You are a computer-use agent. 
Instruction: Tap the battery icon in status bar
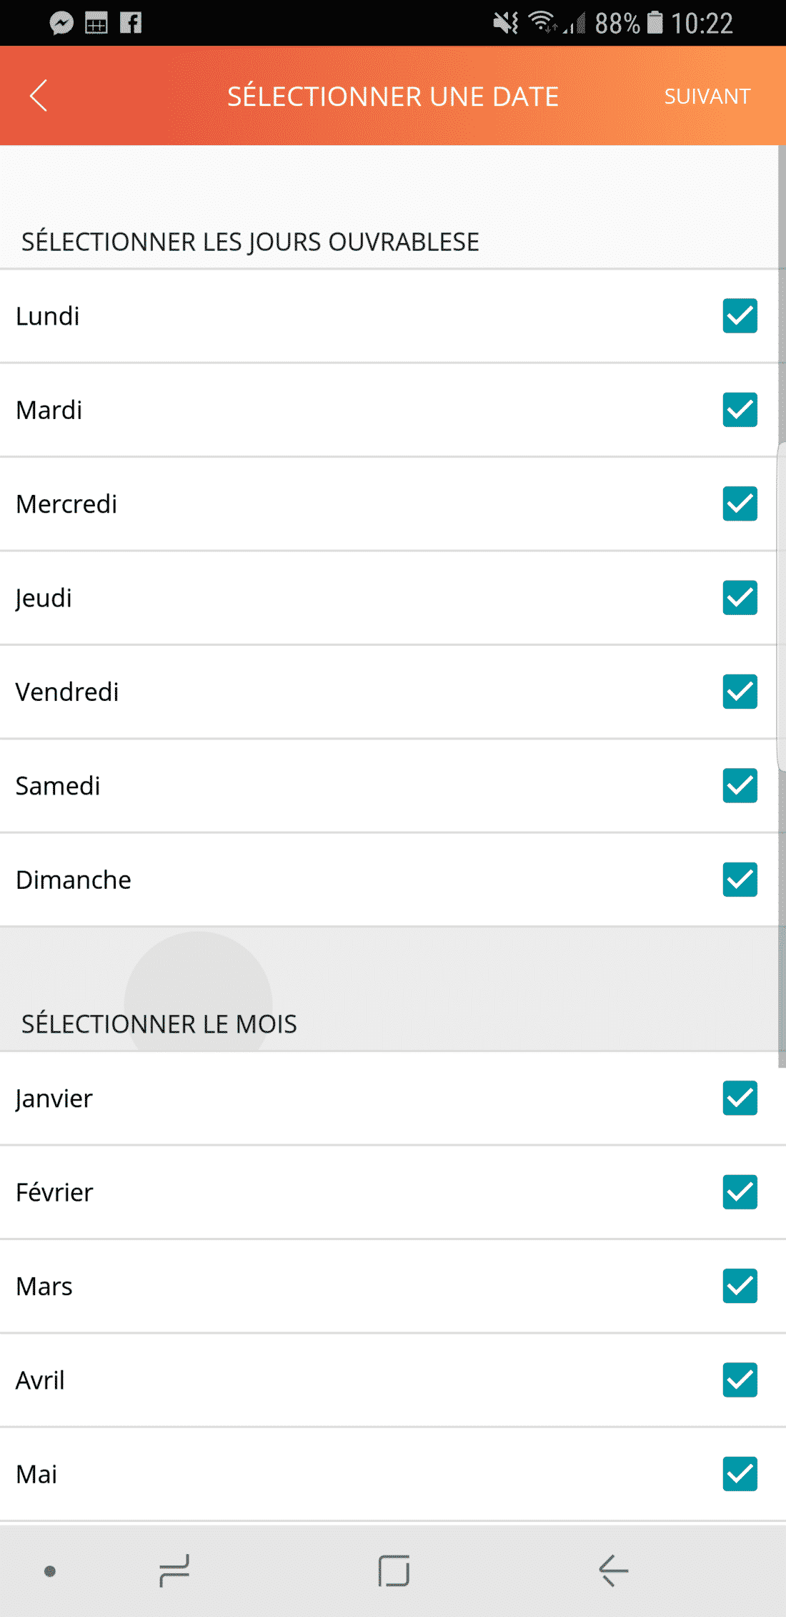[655, 23]
